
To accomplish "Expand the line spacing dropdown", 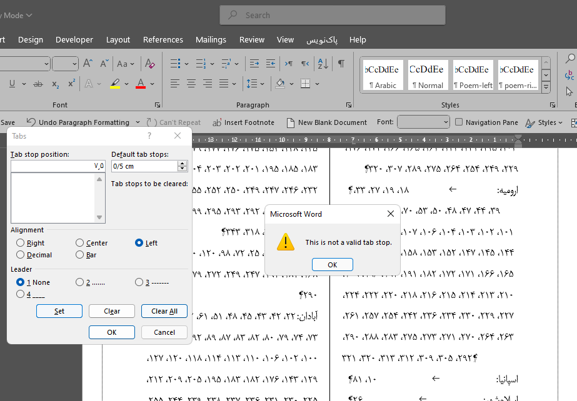I will 261,84.
